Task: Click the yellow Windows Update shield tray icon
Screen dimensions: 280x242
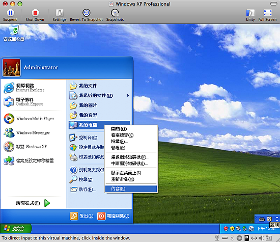Action: 232,229
